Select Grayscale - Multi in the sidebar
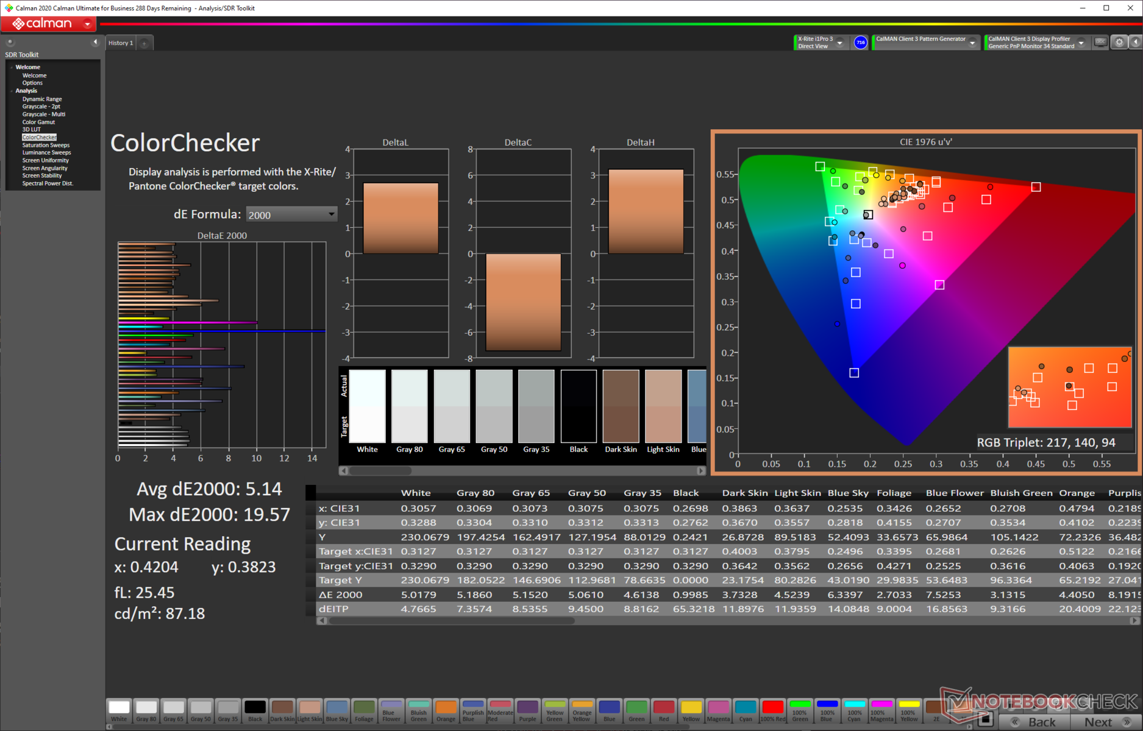This screenshot has width=1143, height=731. [43, 114]
